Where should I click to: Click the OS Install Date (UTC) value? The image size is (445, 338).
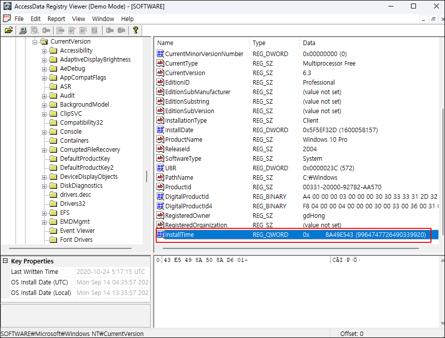point(113,282)
